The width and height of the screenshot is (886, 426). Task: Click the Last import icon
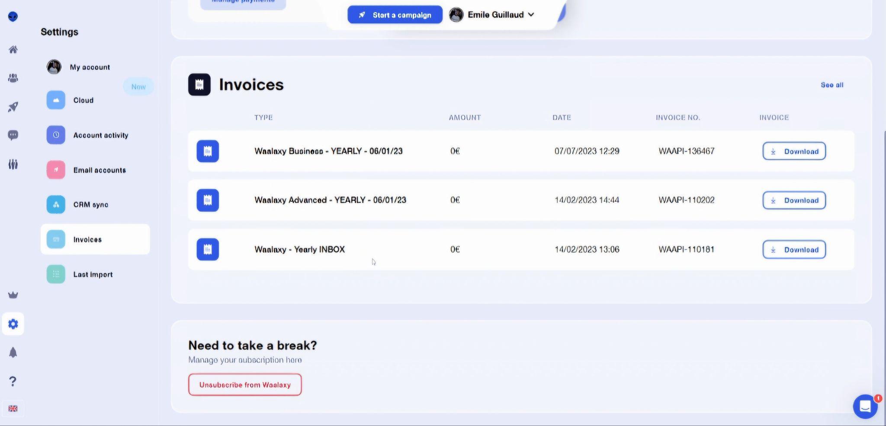click(56, 274)
